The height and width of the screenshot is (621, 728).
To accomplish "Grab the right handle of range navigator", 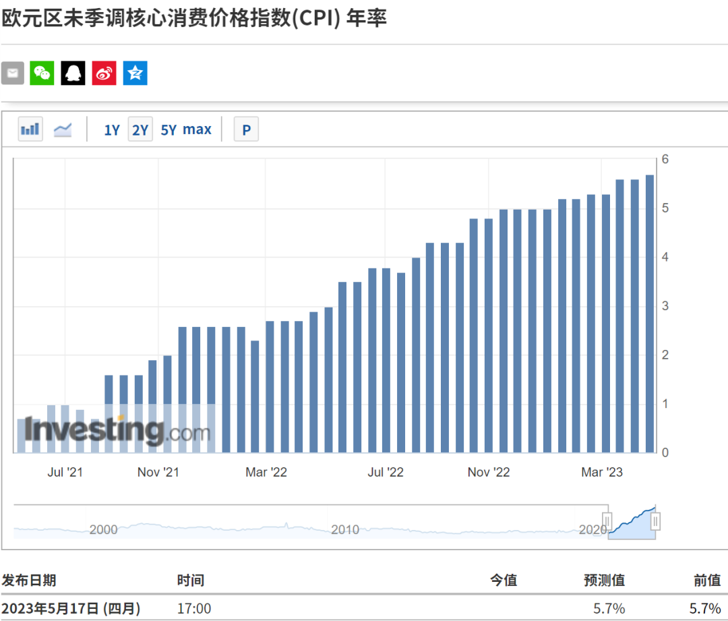I will tap(655, 521).
